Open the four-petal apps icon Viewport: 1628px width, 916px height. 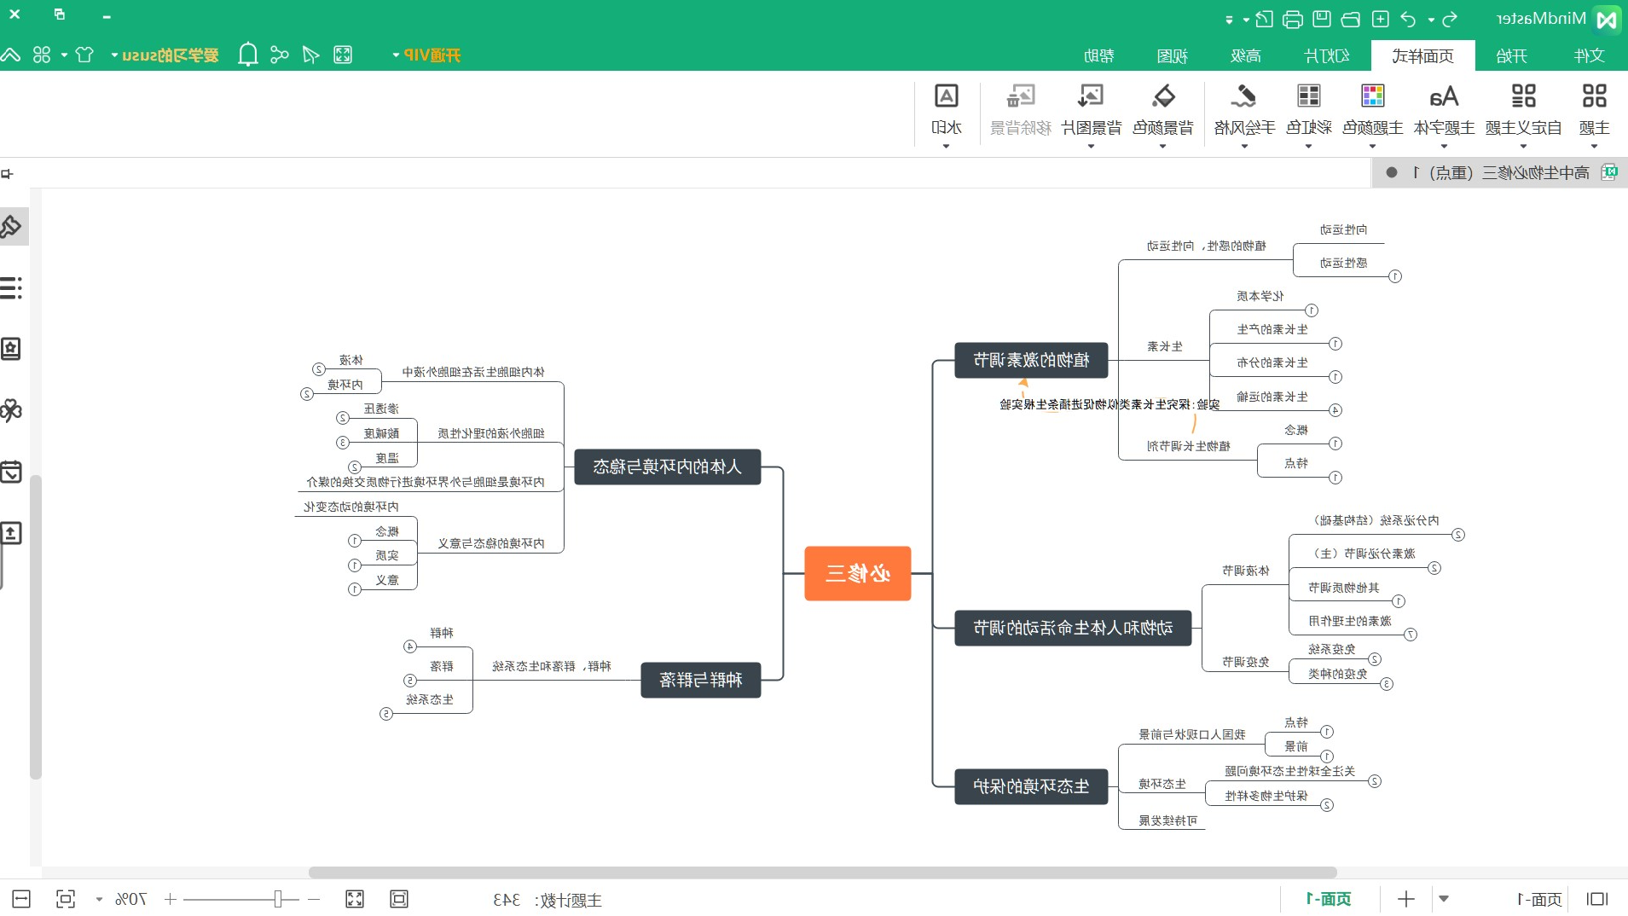pos(42,55)
